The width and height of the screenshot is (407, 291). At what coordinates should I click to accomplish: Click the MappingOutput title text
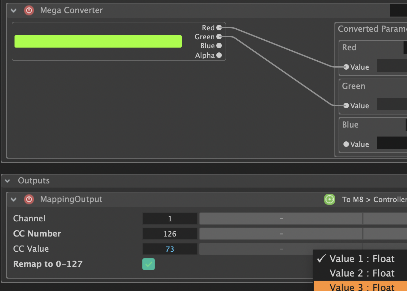71,199
